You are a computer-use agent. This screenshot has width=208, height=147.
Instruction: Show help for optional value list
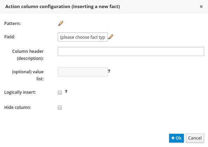109,71
